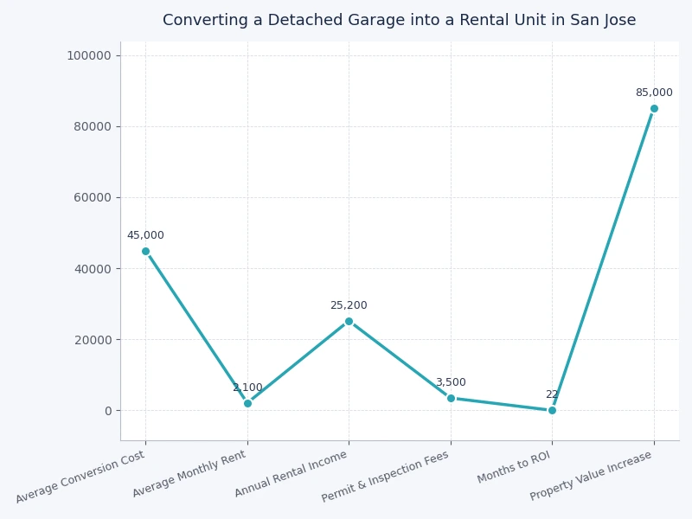
Task: Click the Annual Rental Income axis label
Action: coord(291,474)
